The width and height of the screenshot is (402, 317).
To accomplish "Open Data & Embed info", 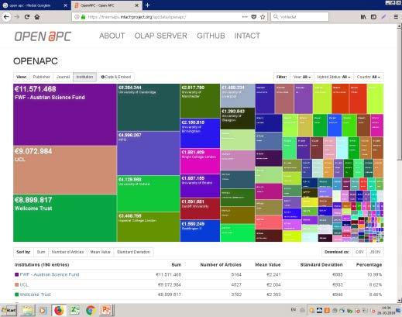I will (x=116, y=77).
